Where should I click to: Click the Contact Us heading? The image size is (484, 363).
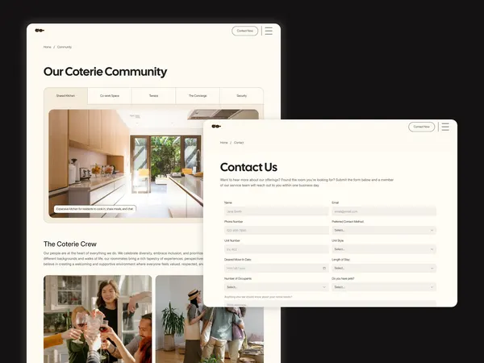click(248, 167)
